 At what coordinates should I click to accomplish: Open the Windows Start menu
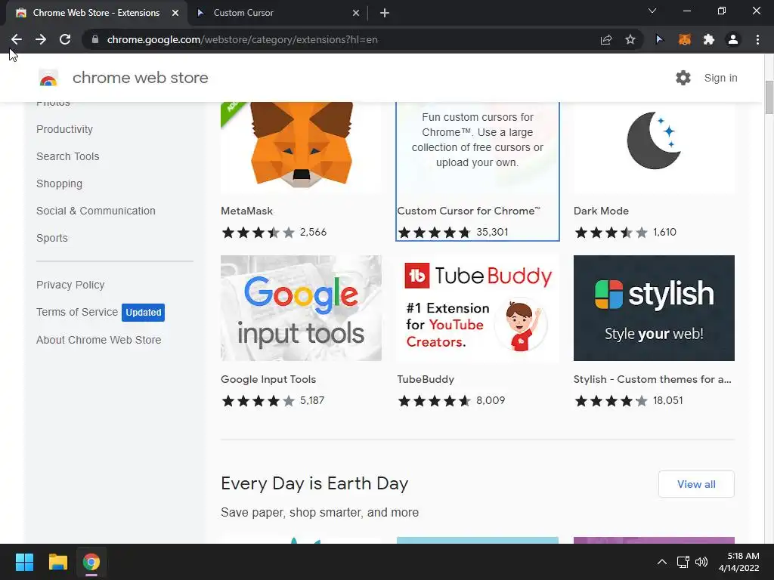click(24, 562)
